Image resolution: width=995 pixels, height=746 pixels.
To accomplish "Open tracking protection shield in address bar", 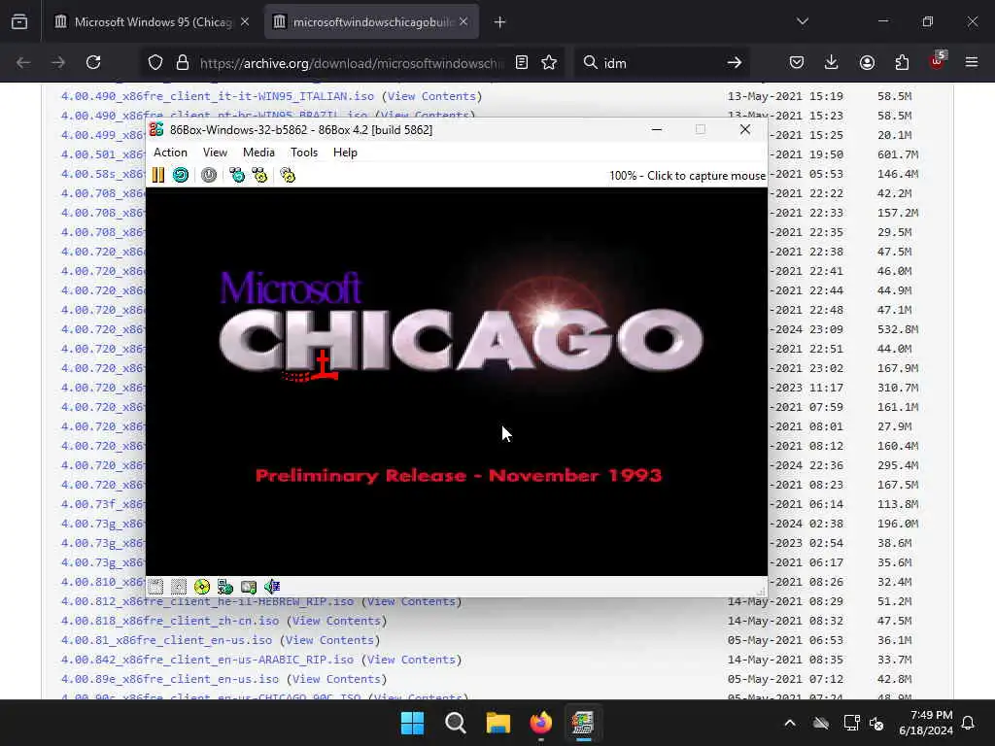I will [155, 62].
